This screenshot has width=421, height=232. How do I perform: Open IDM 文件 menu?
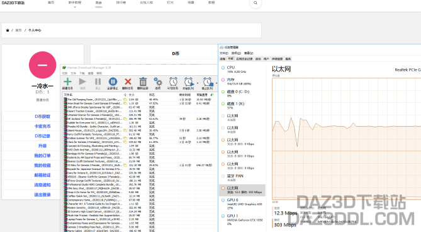(73, 73)
